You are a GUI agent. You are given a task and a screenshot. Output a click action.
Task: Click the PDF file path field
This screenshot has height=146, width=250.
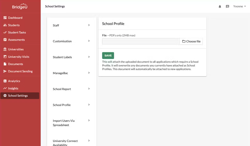[141, 41]
